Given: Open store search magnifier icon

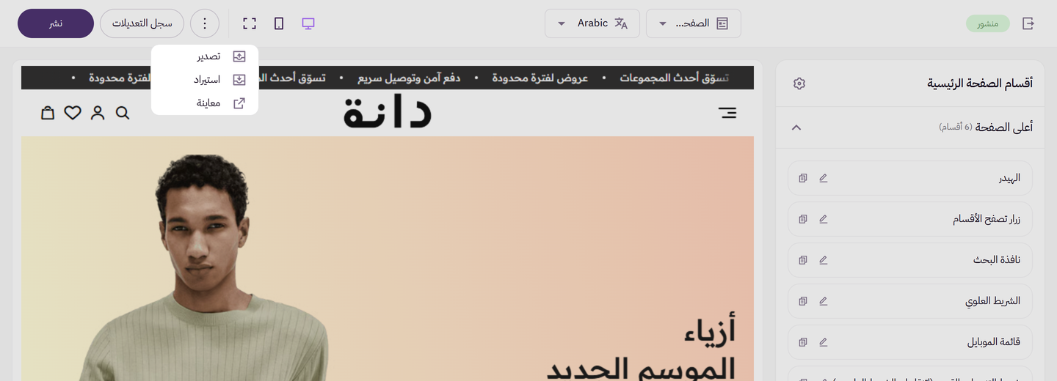Looking at the screenshot, I should click(123, 113).
